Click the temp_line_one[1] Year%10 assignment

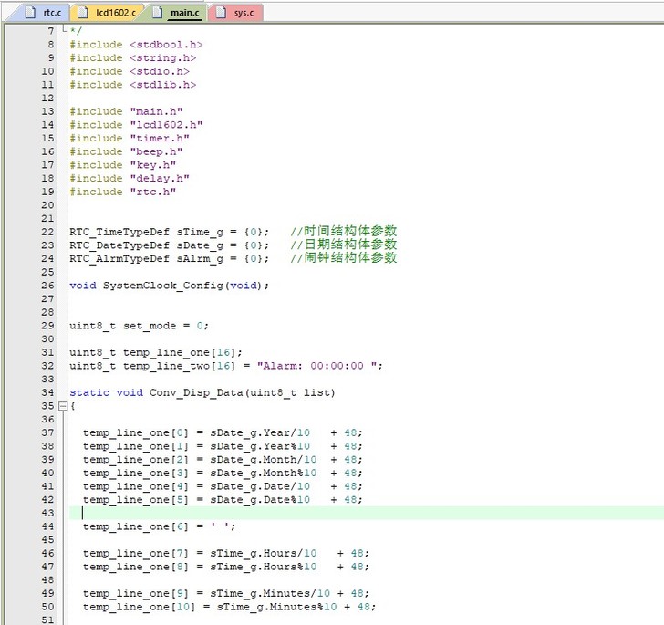[x=223, y=446]
